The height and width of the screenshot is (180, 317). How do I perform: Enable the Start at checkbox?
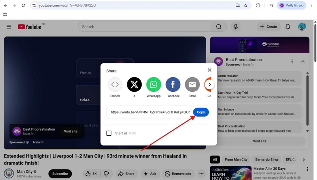pos(109,133)
